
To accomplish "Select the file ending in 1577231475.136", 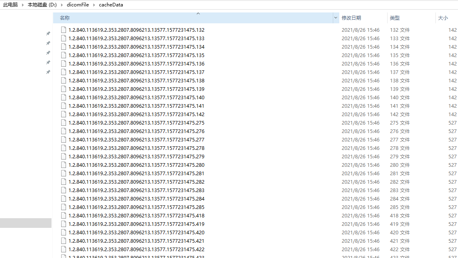I will point(137,63).
